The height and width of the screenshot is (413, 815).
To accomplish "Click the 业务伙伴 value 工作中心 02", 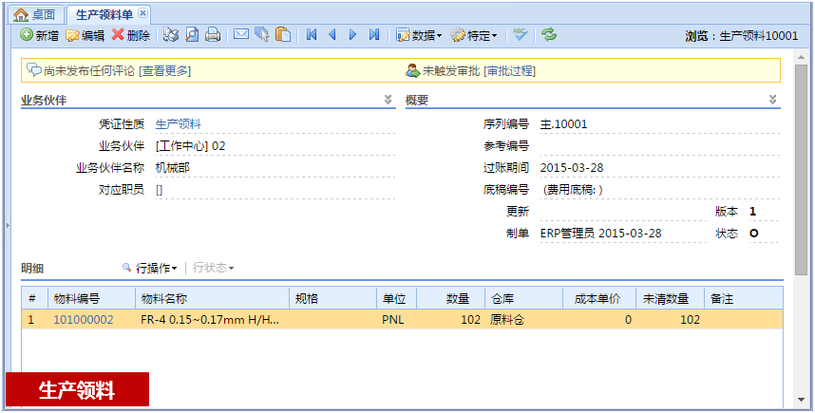I will tap(191, 146).
